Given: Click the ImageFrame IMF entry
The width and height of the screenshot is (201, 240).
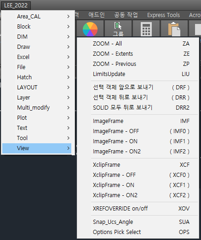Looking at the screenshot, I should click(138, 121).
